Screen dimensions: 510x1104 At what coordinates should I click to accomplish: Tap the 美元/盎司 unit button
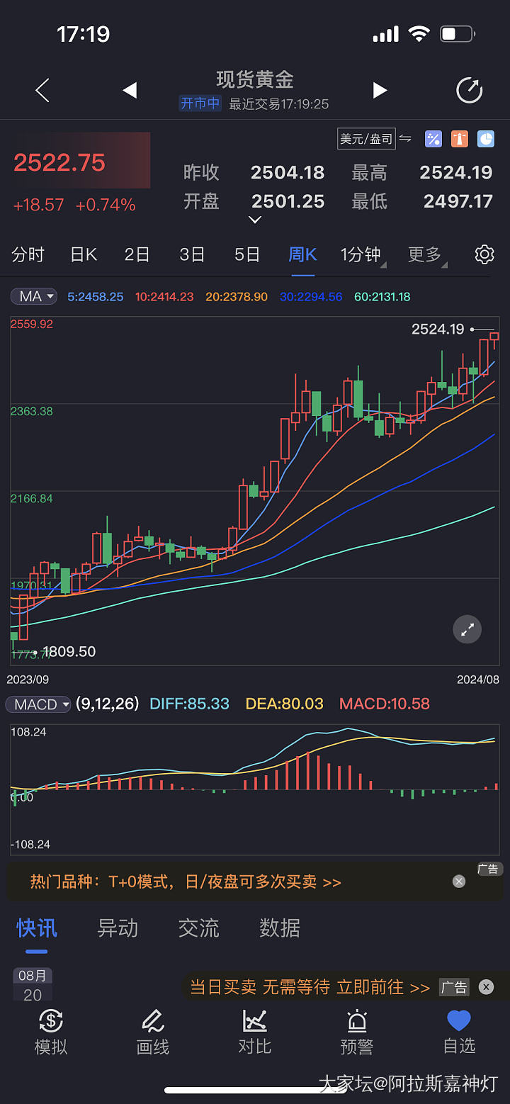click(x=366, y=138)
